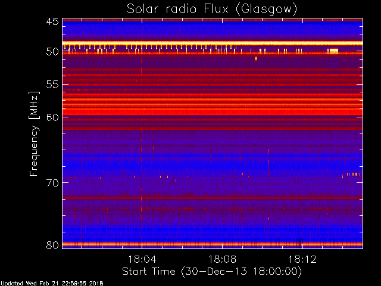Screen dimensions: 381x286
Task: Select the 70 MHz tick label
Action: point(52,182)
